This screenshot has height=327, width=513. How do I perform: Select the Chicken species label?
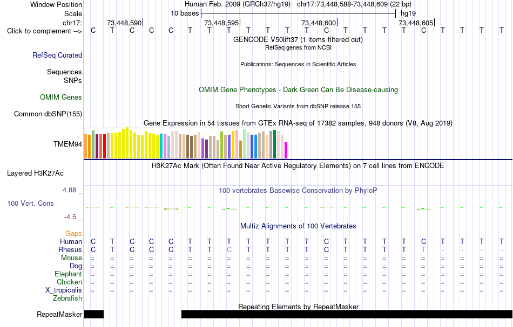tap(69, 282)
